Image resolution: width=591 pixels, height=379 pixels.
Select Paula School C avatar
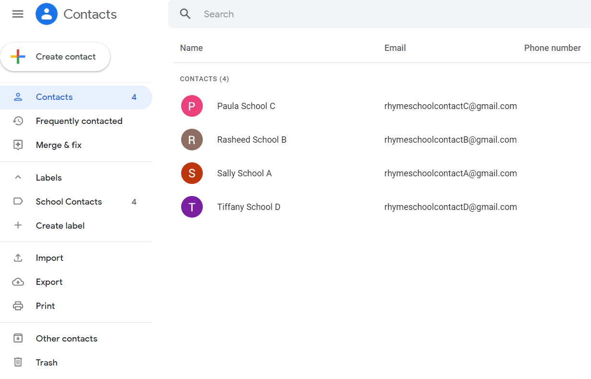pos(192,106)
